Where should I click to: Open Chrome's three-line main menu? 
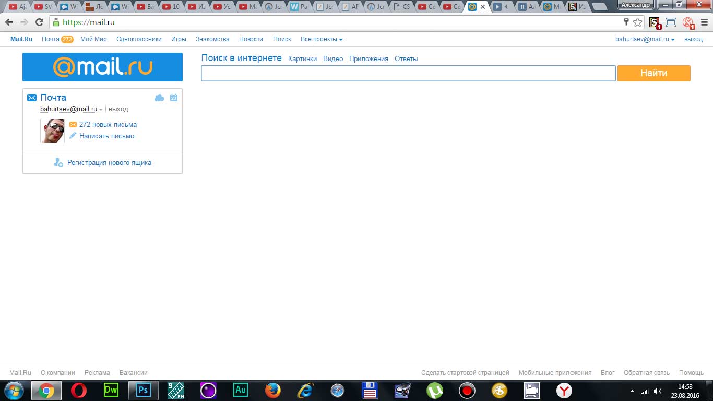[x=704, y=22]
